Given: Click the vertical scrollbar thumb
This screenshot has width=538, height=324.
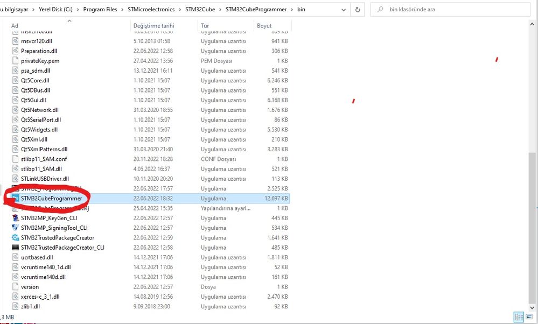Looking at the screenshot, I should pyautogui.click(x=532, y=227).
